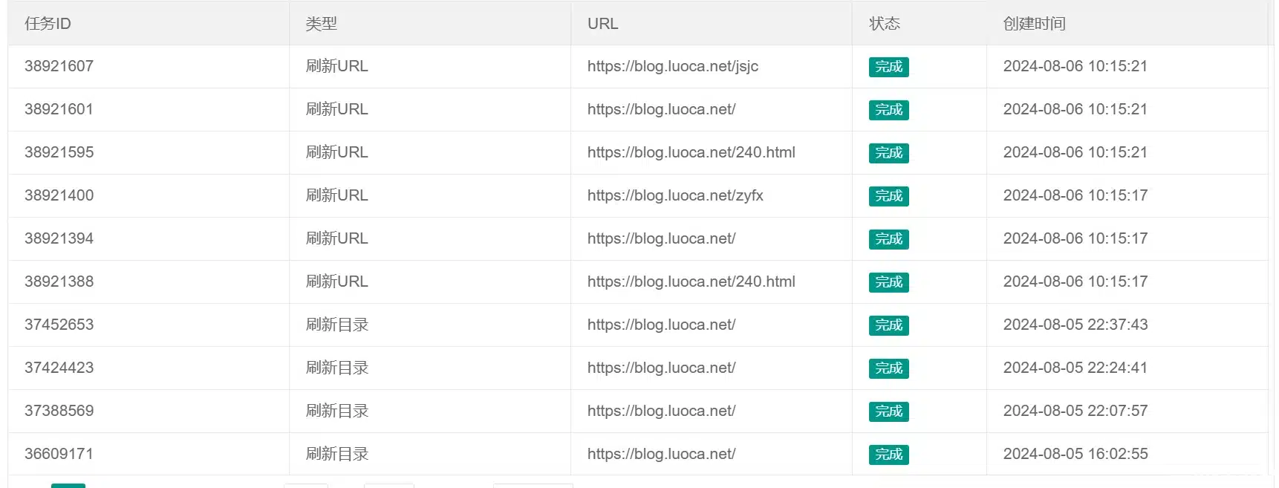Viewport: 1279px width, 488px height.
Task: Click the URL column header
Action: (602, 24)
